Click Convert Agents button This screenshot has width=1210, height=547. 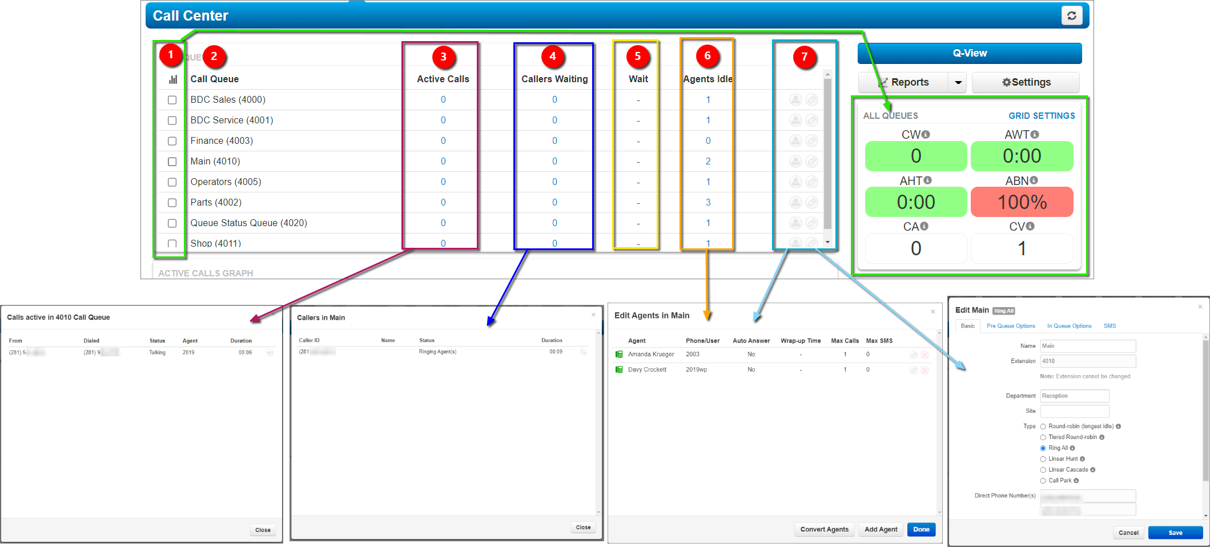(x=824, y=529)
